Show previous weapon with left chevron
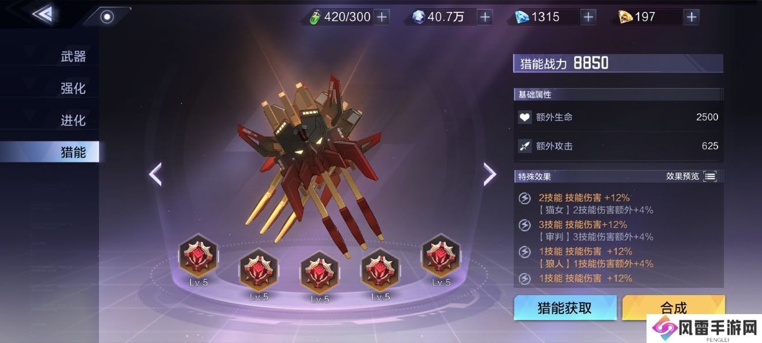 click(155, 174)
